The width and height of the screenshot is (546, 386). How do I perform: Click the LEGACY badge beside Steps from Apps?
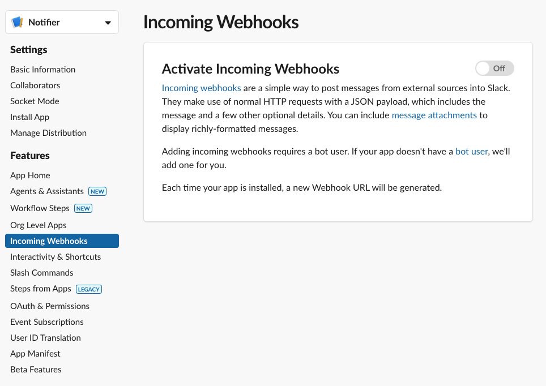88,289
